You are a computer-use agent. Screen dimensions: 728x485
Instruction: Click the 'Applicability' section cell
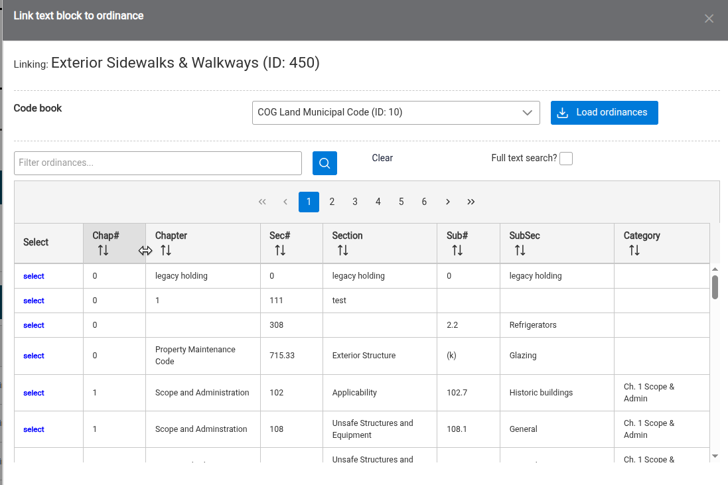tap(380, 393)
